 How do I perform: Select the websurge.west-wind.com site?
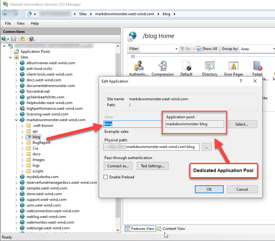[48, 228]
